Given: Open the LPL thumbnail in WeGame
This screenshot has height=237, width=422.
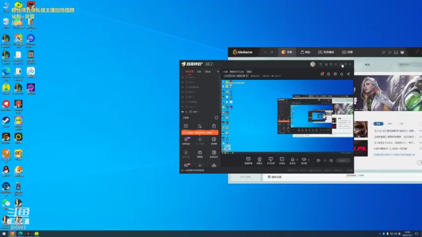Looking at the screenshot, I should coord(361,148).
